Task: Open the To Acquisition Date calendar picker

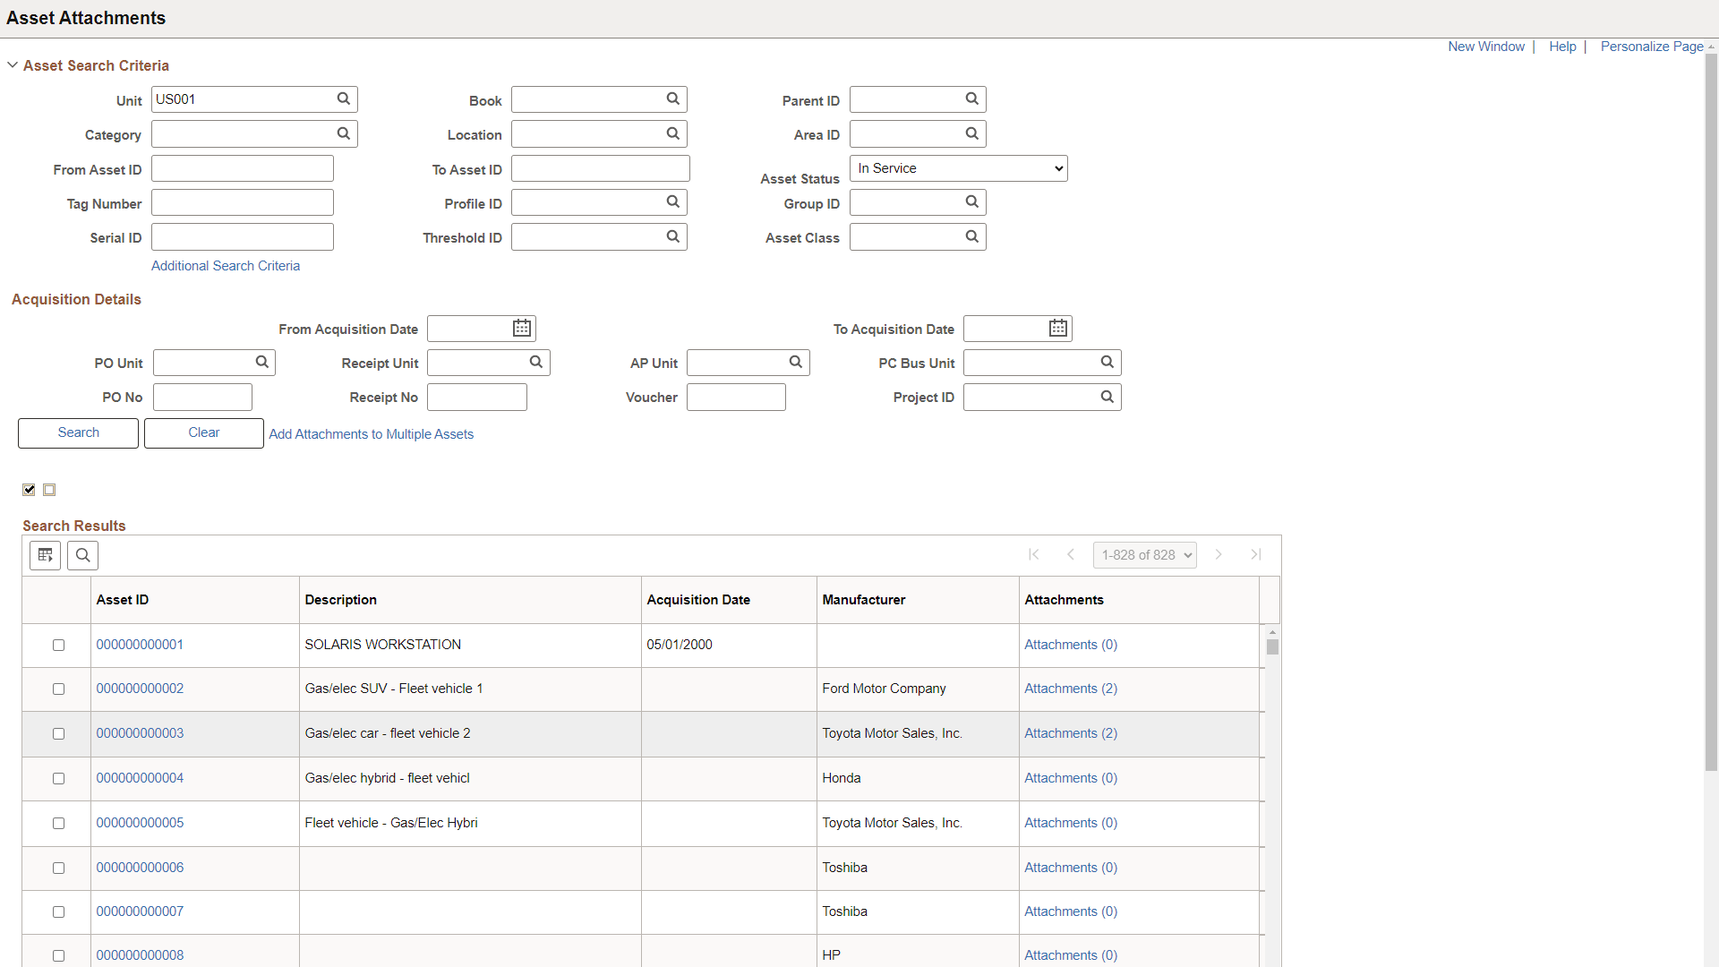Action: [x=1058, y=329]
